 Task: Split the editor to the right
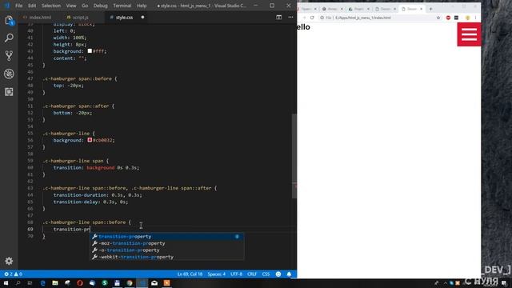coord(279,18)
